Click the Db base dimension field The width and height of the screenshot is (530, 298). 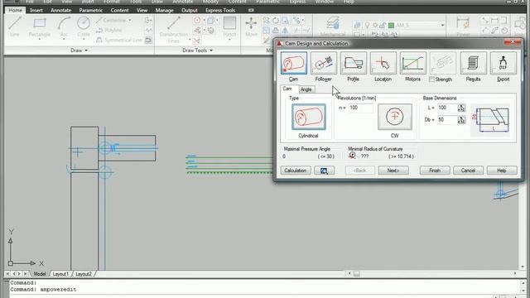(447, 119)
